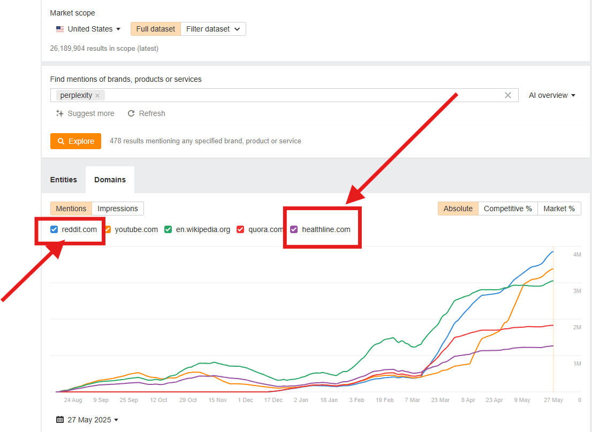Click the 7 Mar date on chart axis
The image size is (592, 432).
pyautogui.click(x=412, y=400)
